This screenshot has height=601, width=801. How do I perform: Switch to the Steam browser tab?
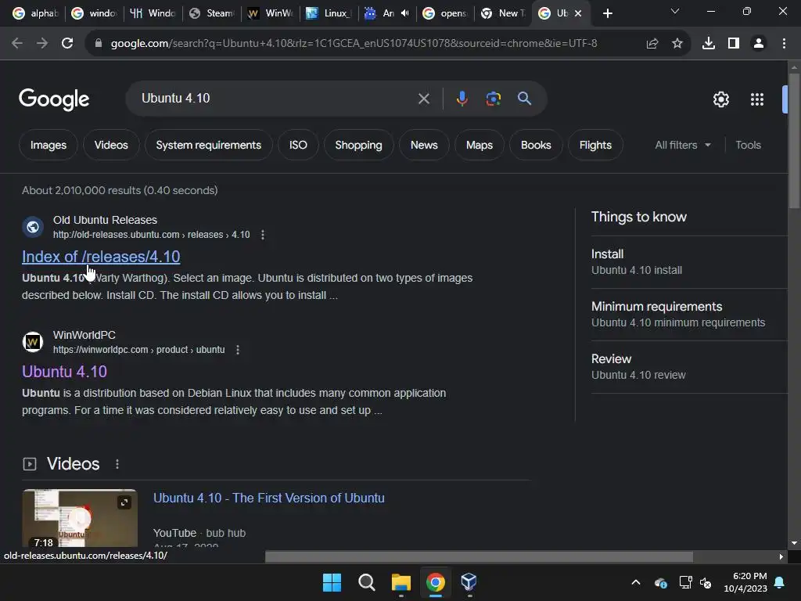[211, 13]
